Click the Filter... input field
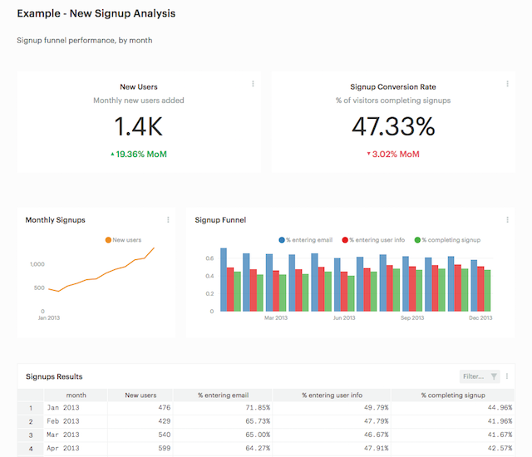The image size is (532, 457). point(480,376)
